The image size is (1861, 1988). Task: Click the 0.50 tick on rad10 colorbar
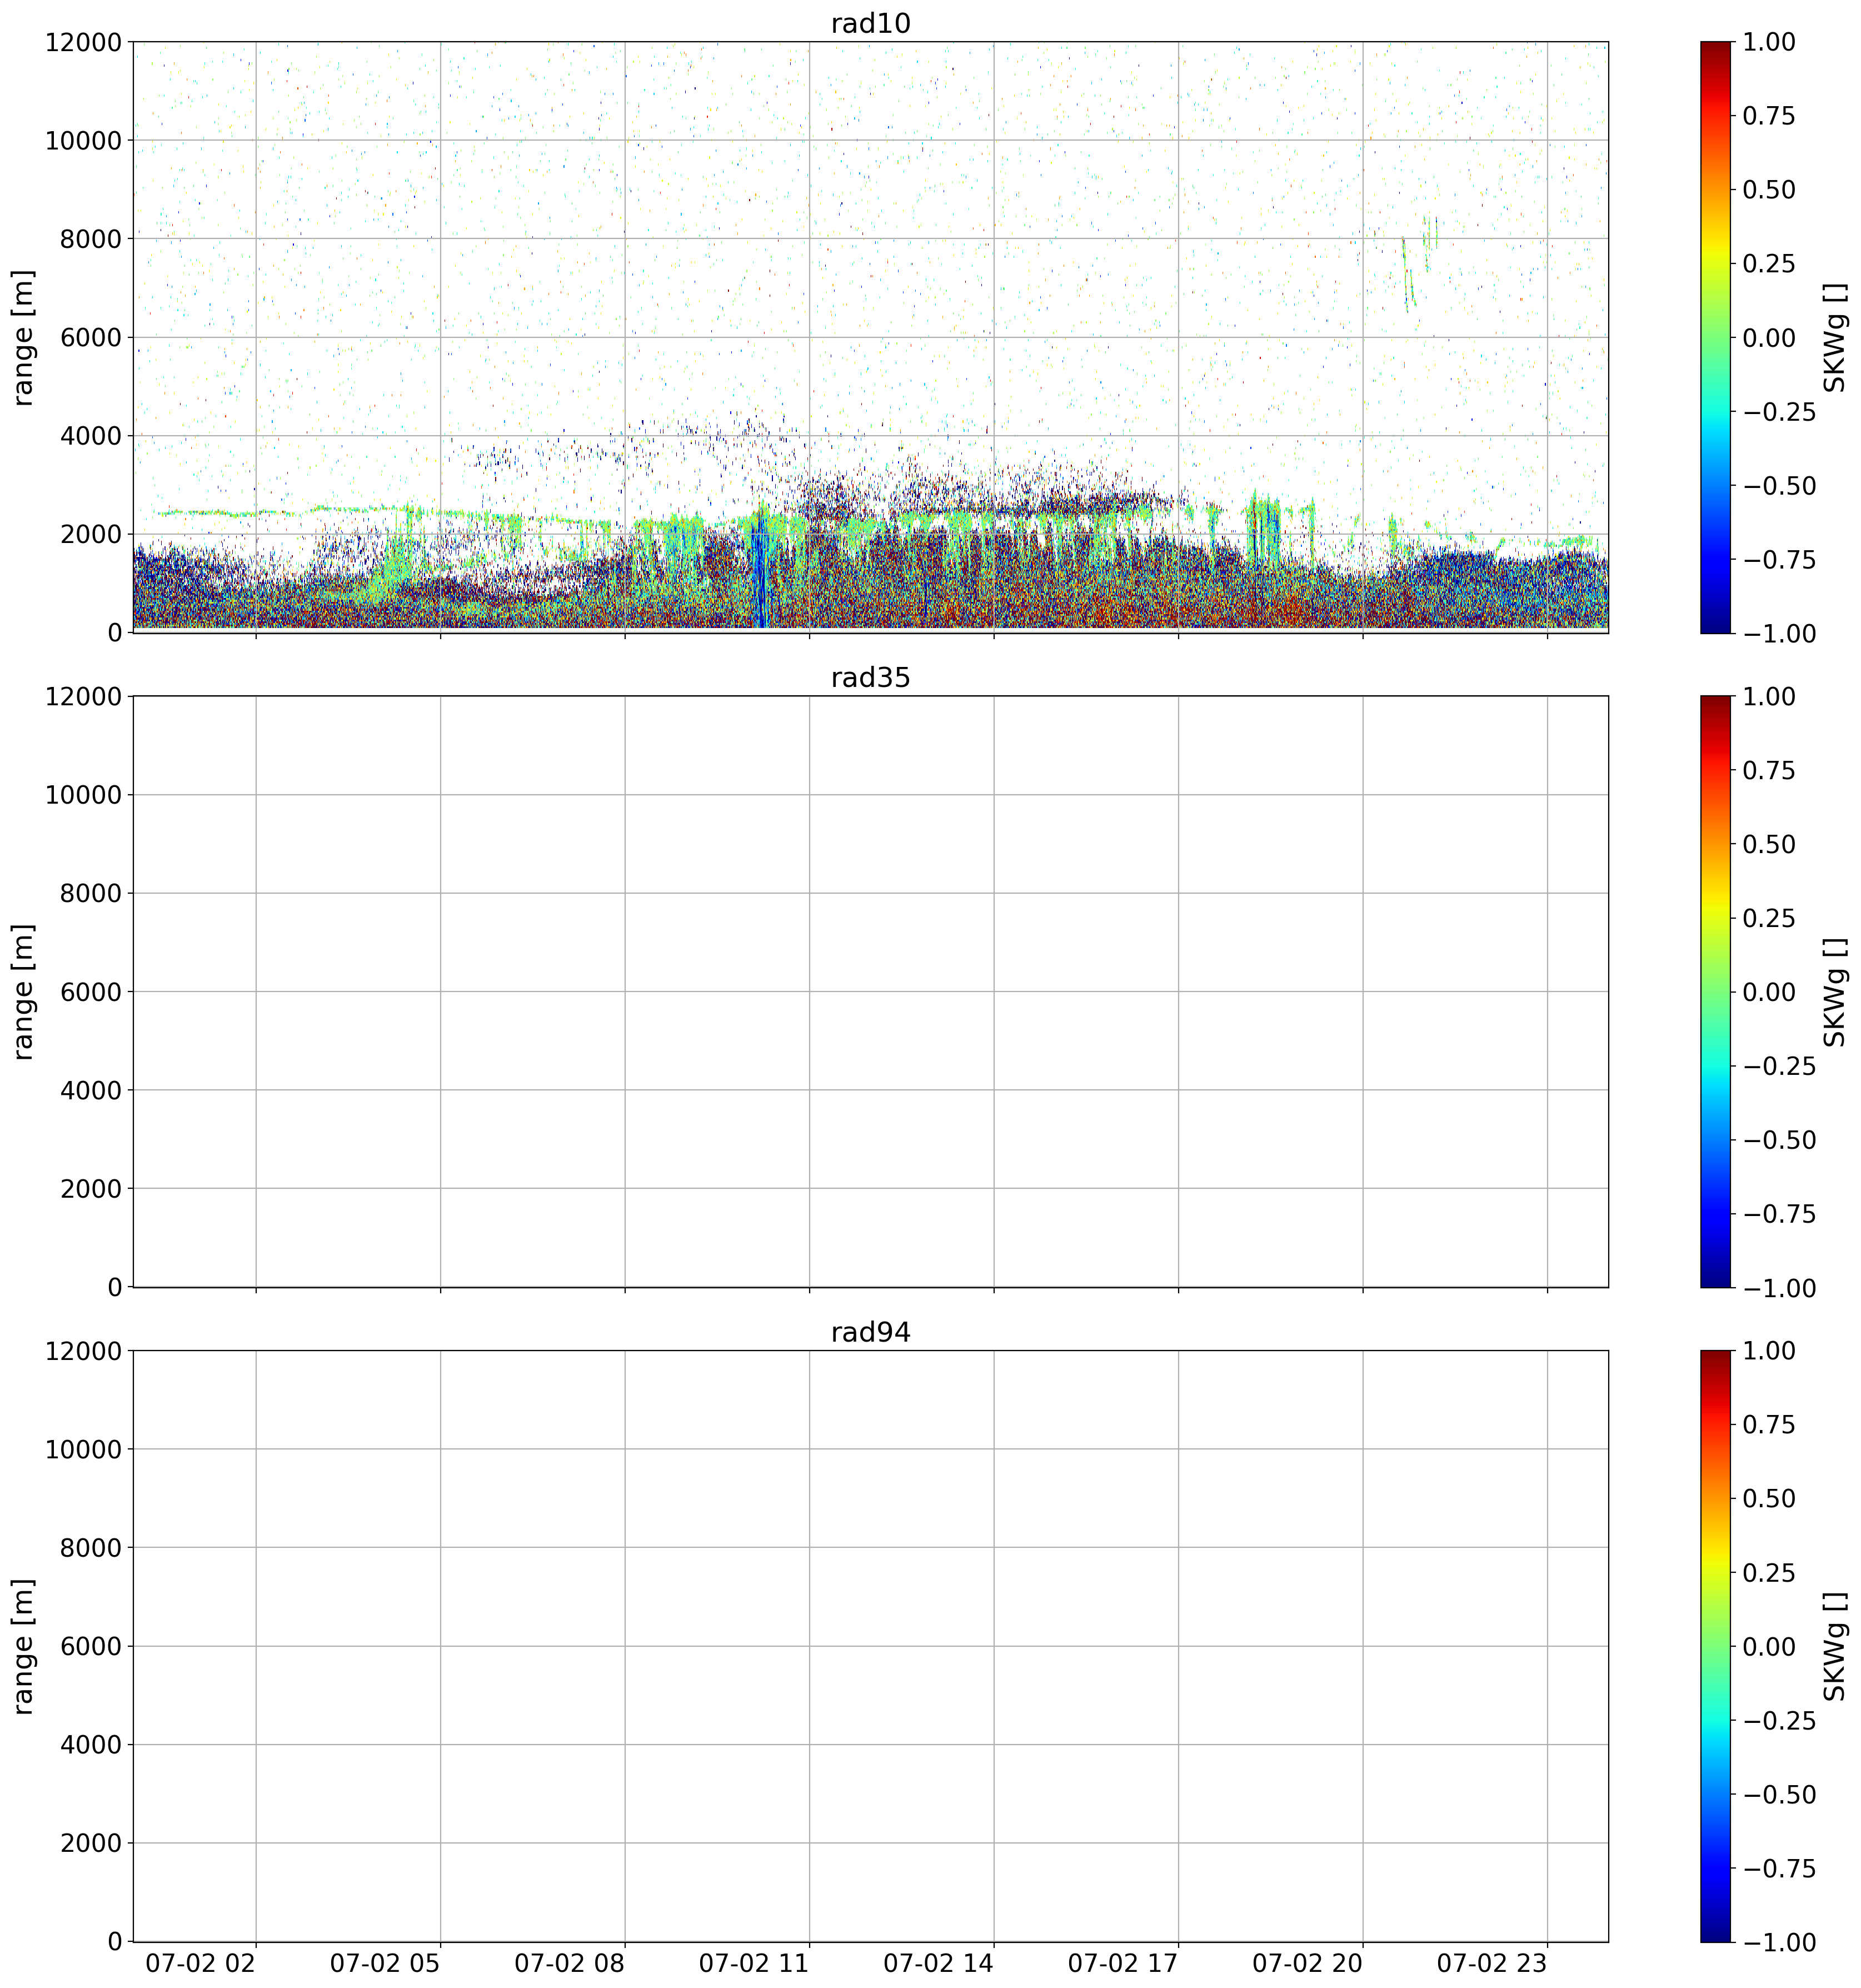[x=1769, y=190]
